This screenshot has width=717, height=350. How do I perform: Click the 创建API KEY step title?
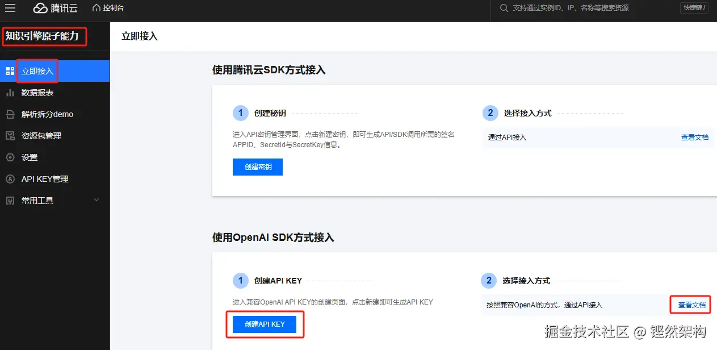coord(278,281)
